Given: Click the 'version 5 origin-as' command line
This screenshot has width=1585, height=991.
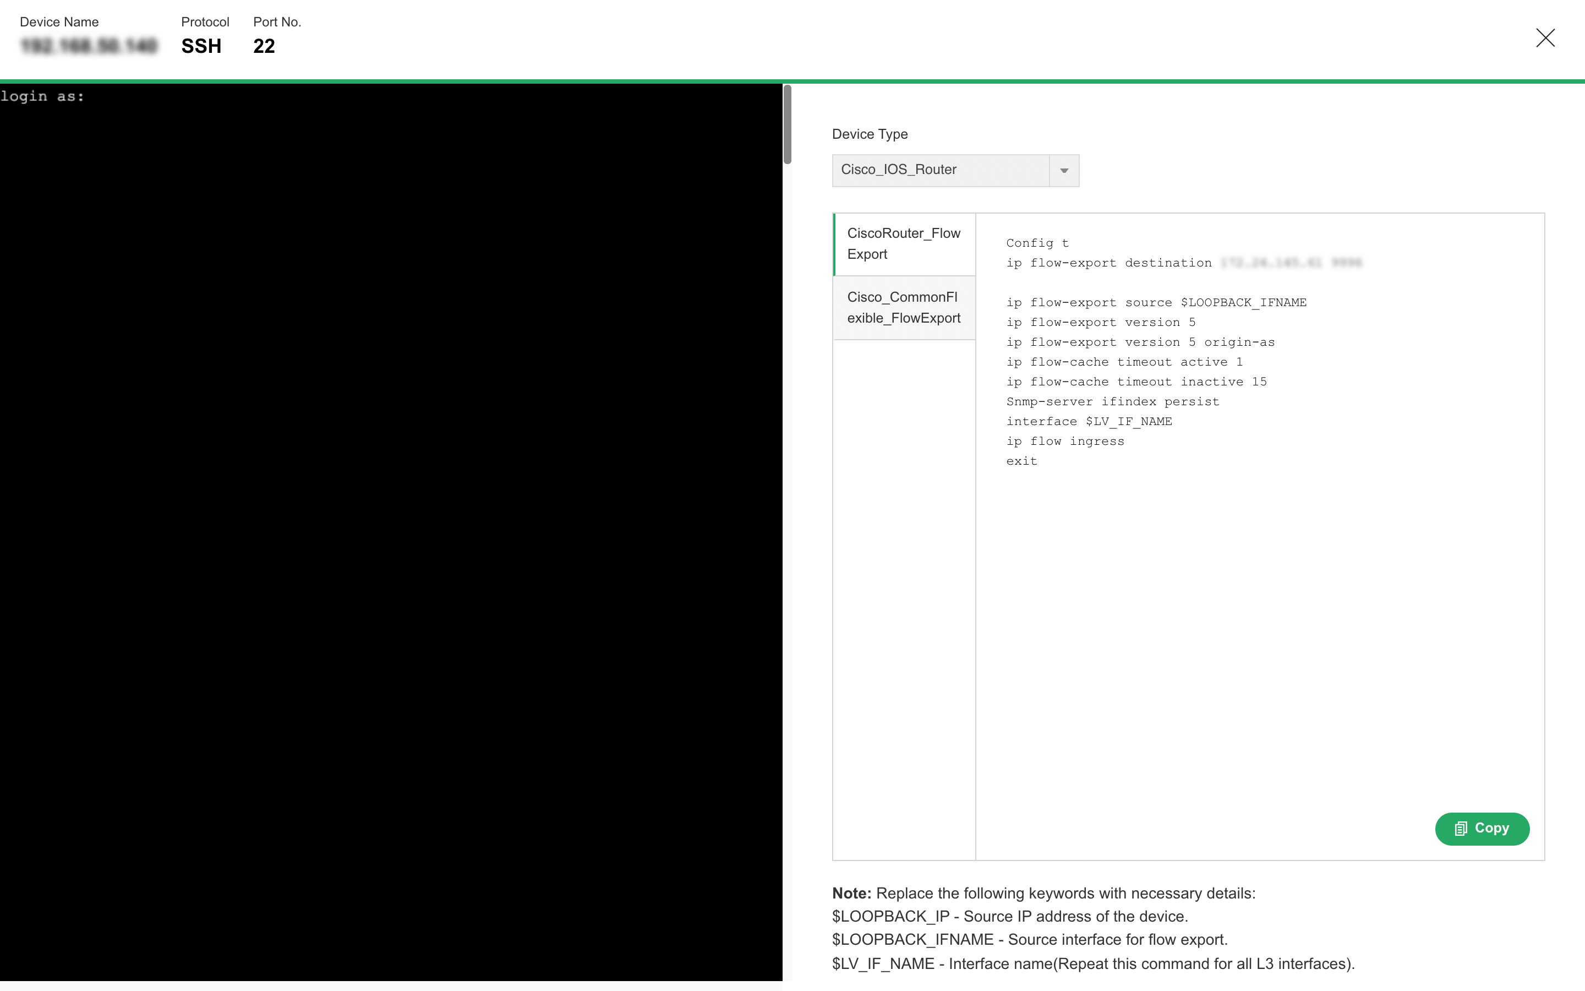Looking at the screenshot, I should pos(1140,342).
